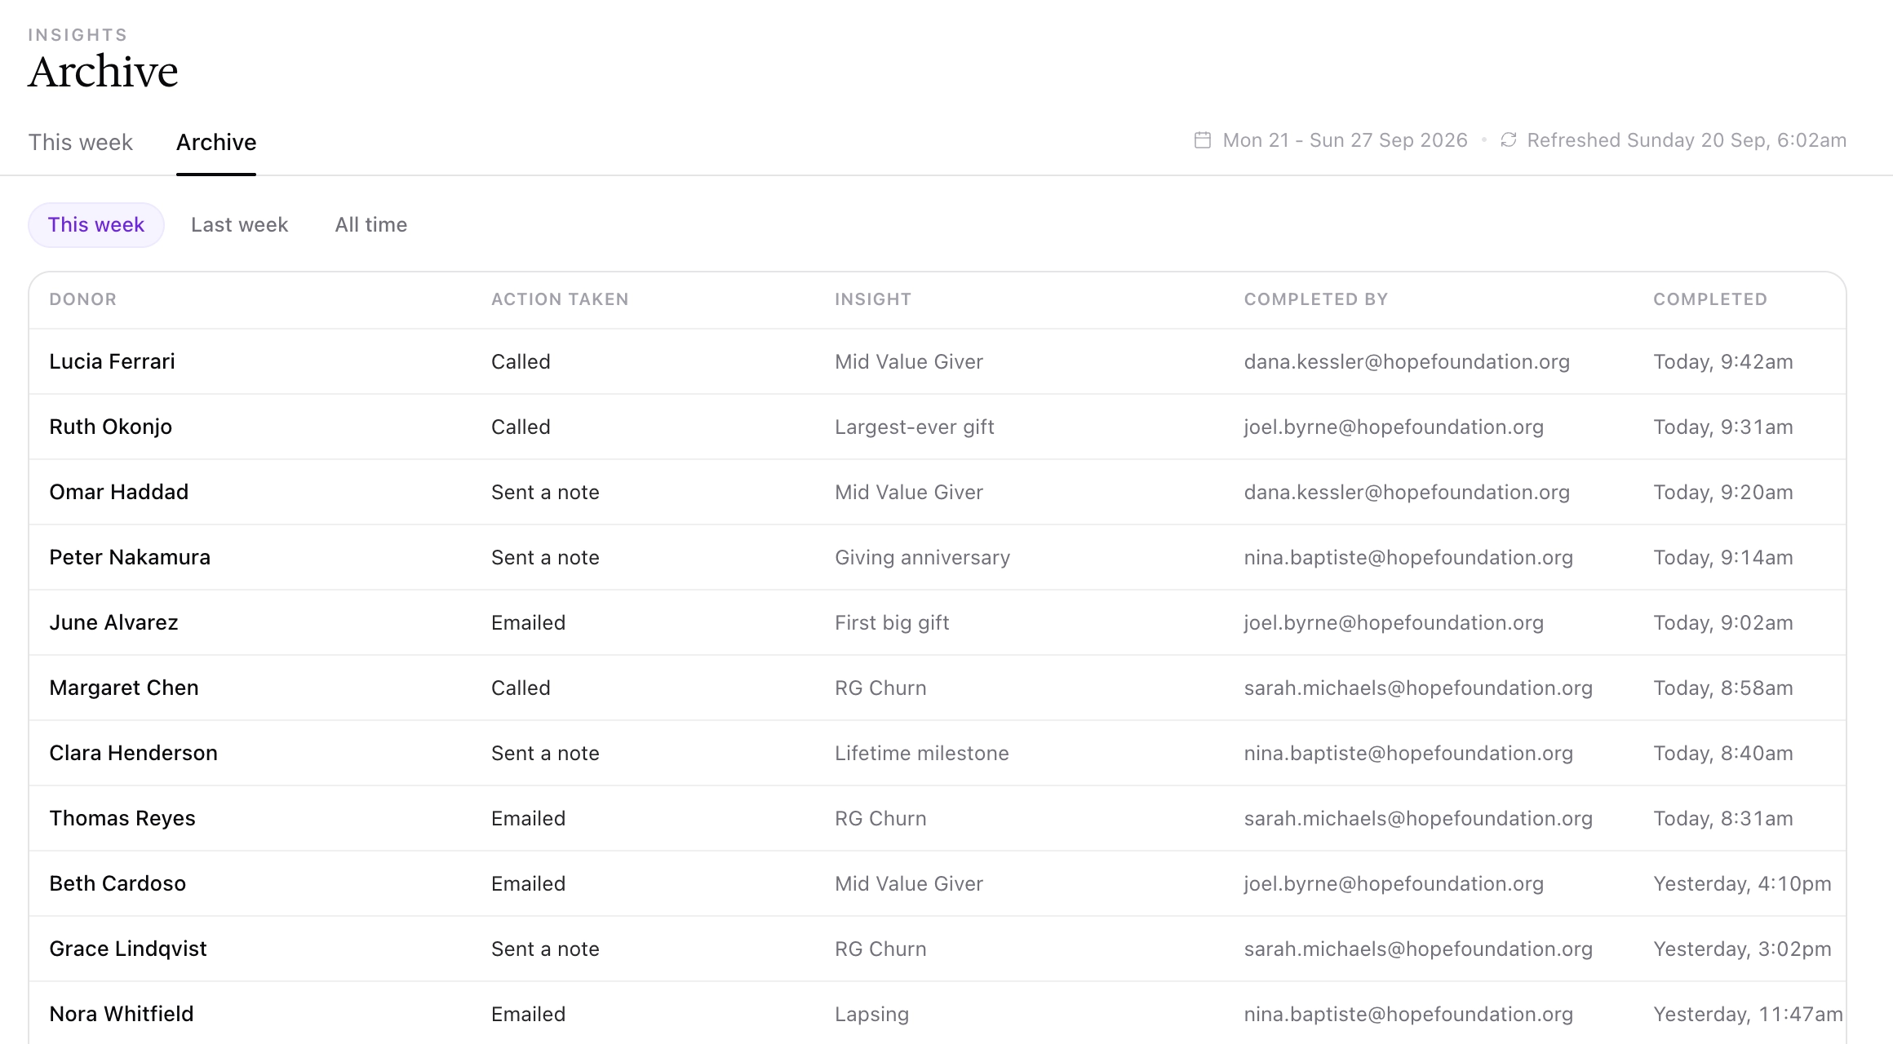Open Margaret Chen's donor record
This screenshot has width=1893, height=1044.
tap(124, 688)
